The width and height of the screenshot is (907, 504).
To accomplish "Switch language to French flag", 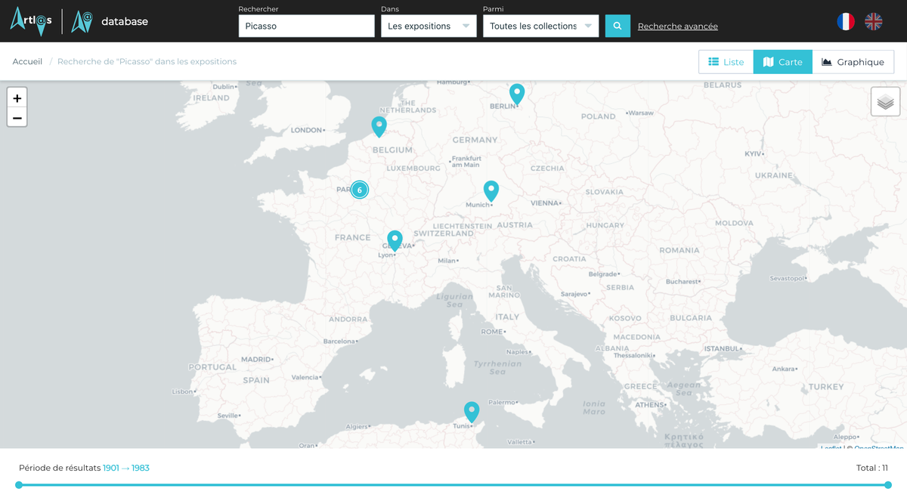I will pos(845,21).
